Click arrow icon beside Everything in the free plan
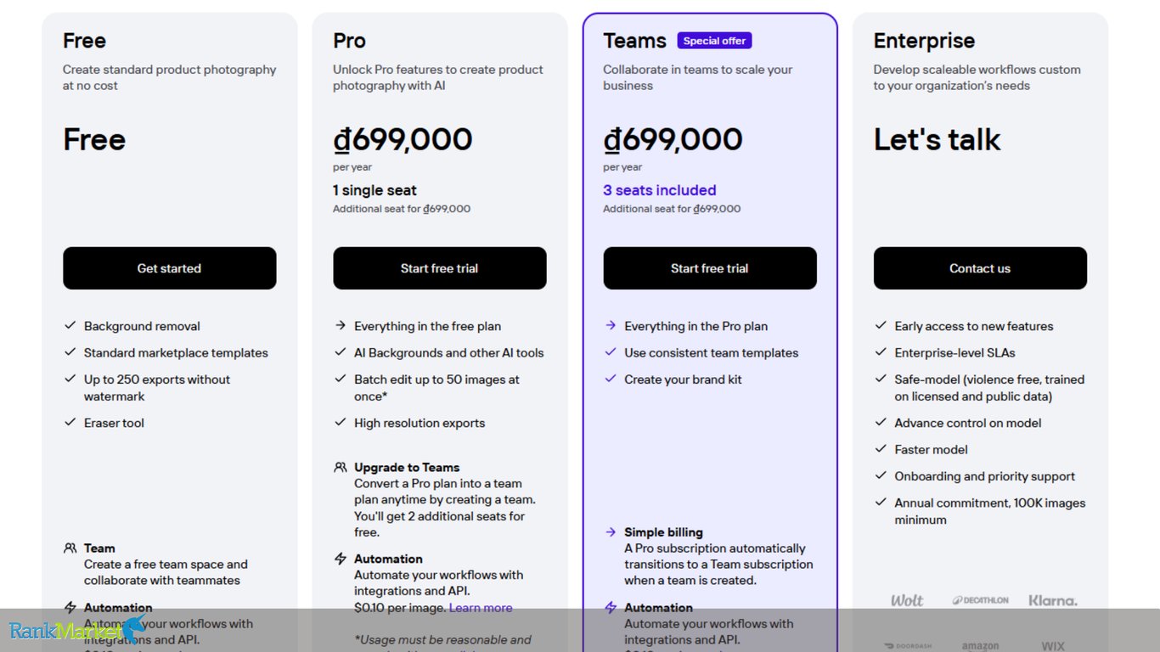This screenshot has width=1160, height=652. [341, 325]
